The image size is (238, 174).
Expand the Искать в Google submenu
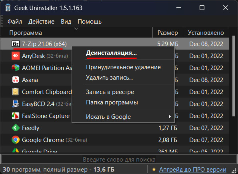coord(123,117)
